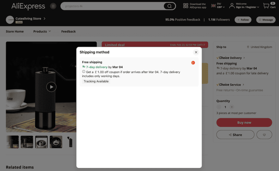Play the product video
Screen dimensions: 279x171
click(x=51, y=87)
